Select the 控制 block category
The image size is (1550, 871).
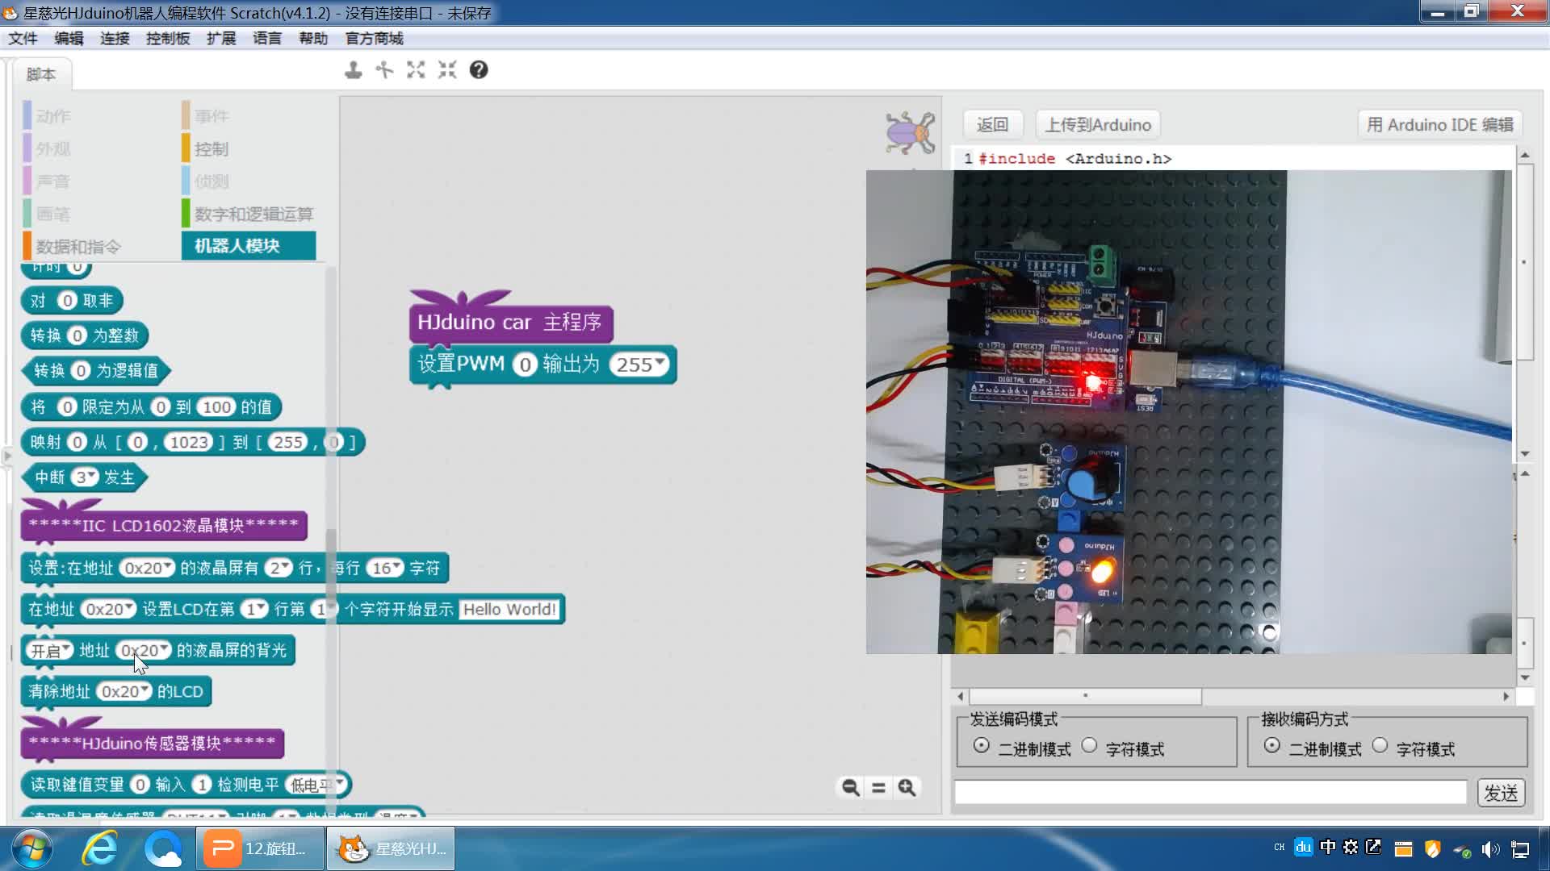(x=212, y=149)
